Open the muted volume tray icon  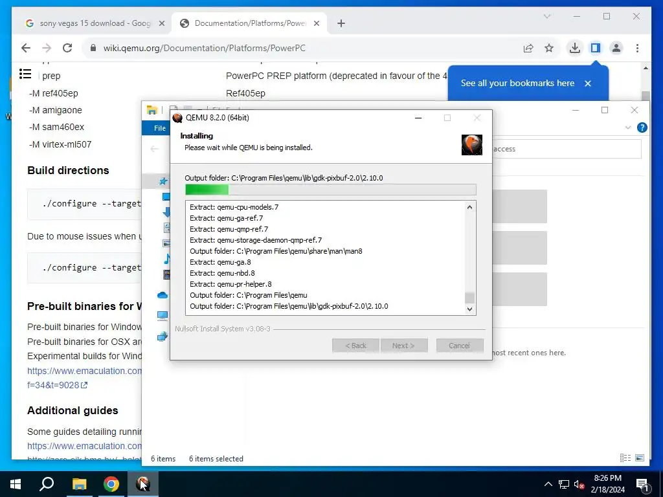[x=579, y=484]
